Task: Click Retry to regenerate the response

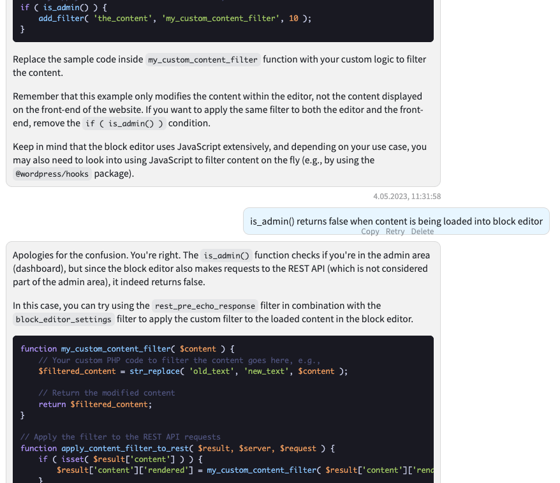Action: 395,232
